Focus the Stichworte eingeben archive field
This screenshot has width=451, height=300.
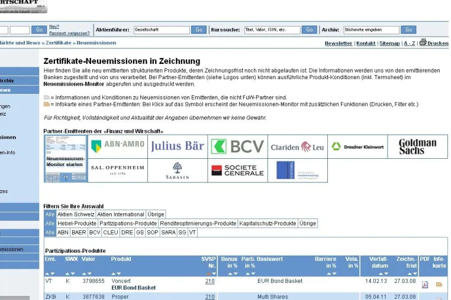(x=371, y=30)
